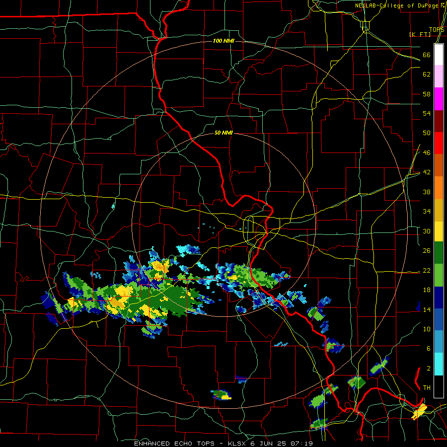The height and width of the screenshot is (447, 447).
Task: Click the bright red legend swatch
Action: 439,144
